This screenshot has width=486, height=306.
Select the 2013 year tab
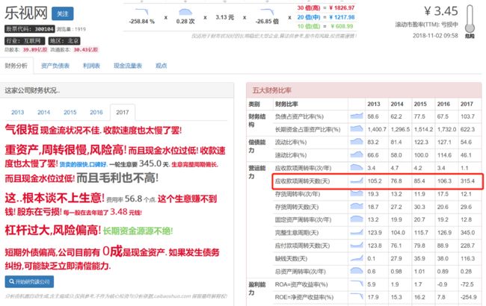point(18,112)
